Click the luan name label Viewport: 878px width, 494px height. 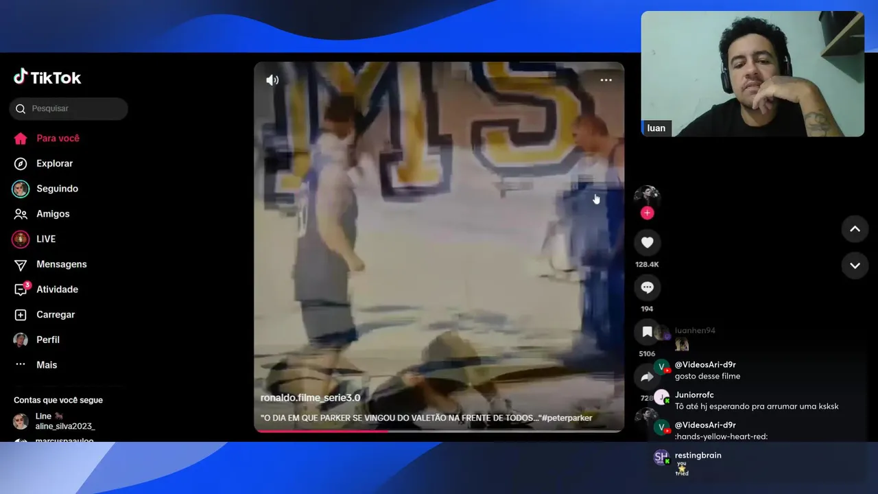pyautogui.click(x=656, y=128)
